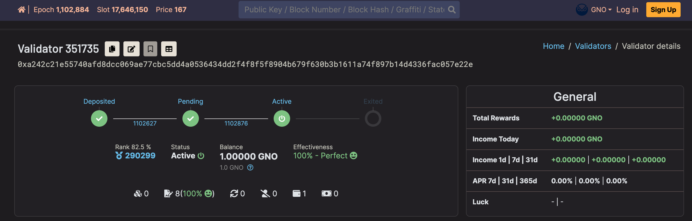Screen dimensions: 692x221
Task: Open the table view icon button
Action: point(169,49)
